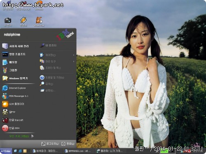Click the yellow quick launch icon
Image resolution: width=206 pixels, height=154 pixels.
tap(25, 151)
